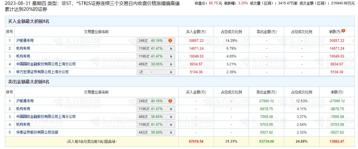Screen dimensions: 358x149
Task: Expand arrow in 华泰证券股份有限公司总部 row
Action: 171,133
